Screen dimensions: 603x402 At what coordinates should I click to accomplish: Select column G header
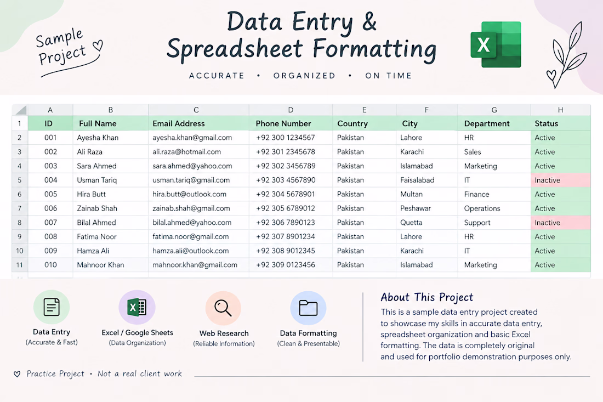[x=494, y=110]
